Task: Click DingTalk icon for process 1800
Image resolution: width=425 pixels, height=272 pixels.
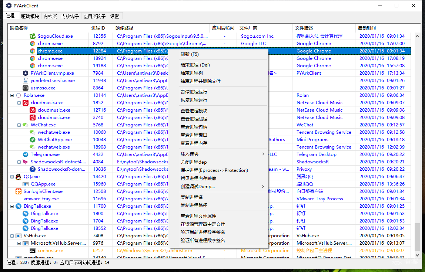Action: tap(26, 214)
